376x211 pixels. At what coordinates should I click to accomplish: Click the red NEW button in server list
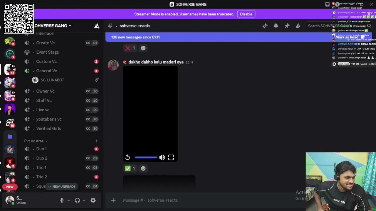pos(10,187)
